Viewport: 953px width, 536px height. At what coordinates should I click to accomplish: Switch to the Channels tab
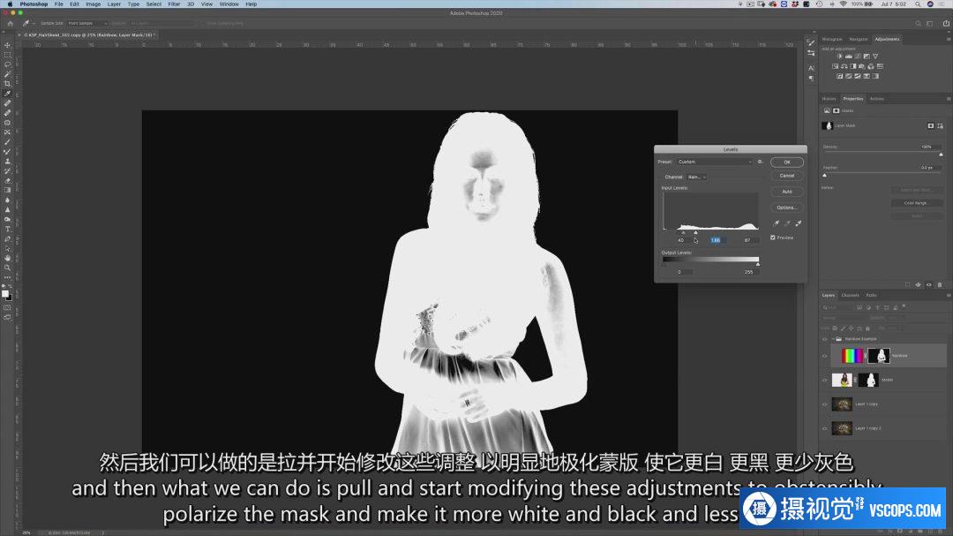coord(850,295)
